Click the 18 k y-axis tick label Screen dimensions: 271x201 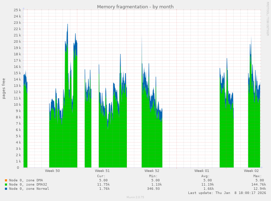pos(18,54)
